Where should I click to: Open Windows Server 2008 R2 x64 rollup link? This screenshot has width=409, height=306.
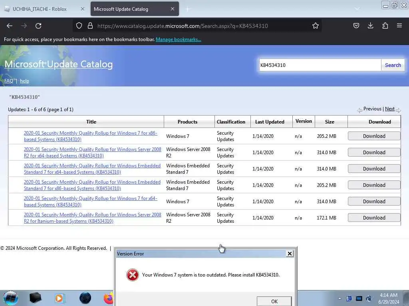point(92,153)
